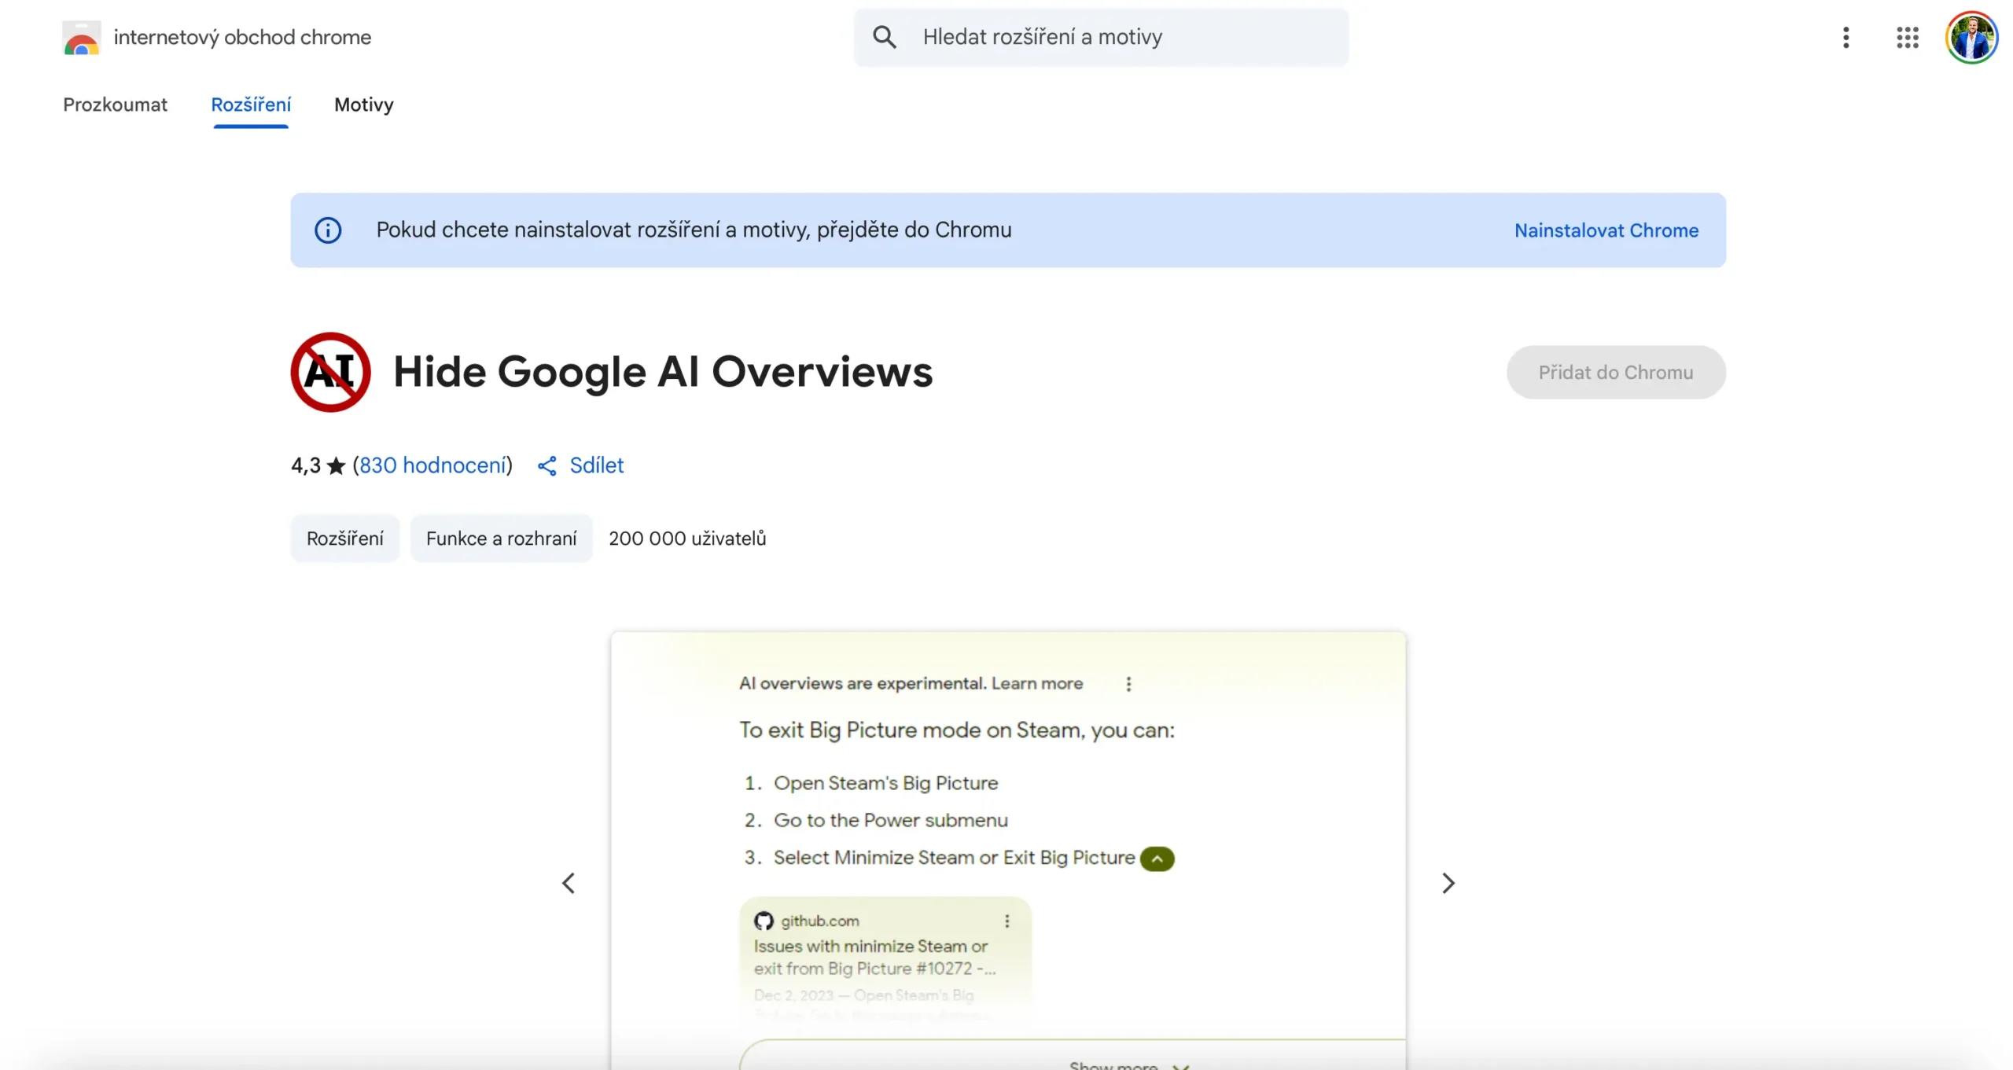Screen dimensions: 2013x1070
Task: Click the info icon on the install banner
Action: tap(328, 230)
